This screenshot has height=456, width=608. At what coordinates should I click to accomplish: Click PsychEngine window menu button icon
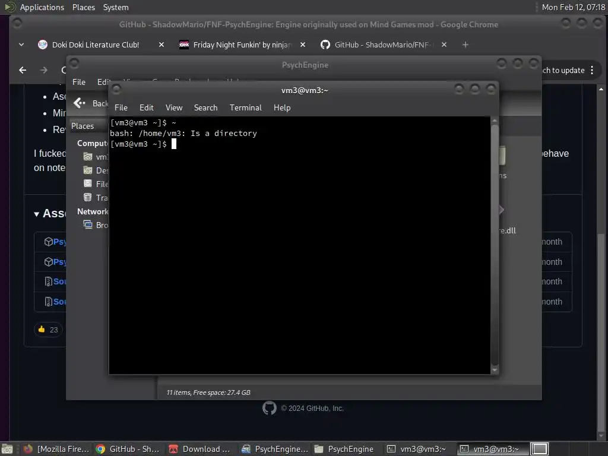(74, 63)
